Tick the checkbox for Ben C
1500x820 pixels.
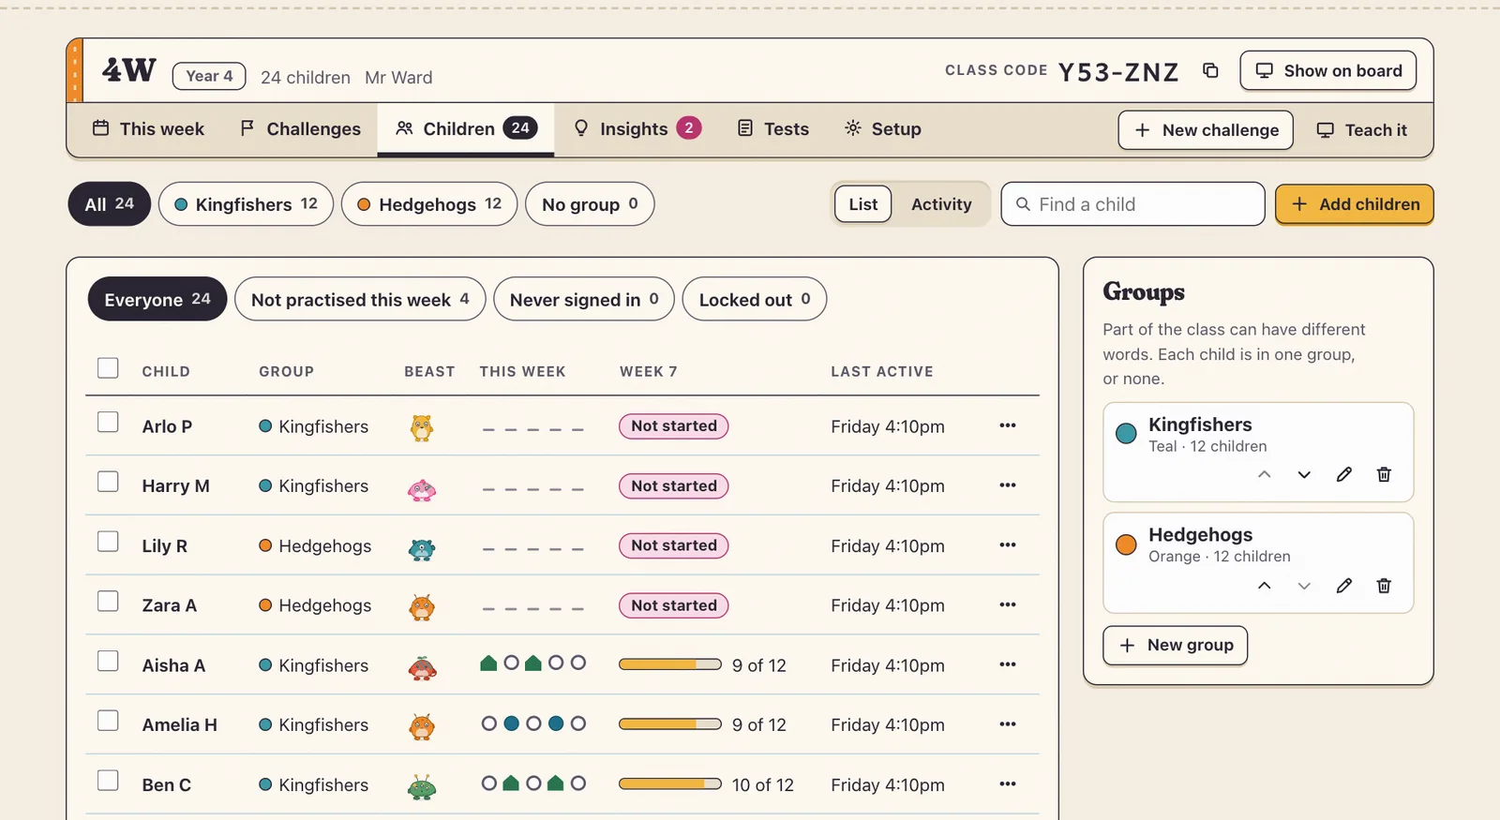click(108, 781)
